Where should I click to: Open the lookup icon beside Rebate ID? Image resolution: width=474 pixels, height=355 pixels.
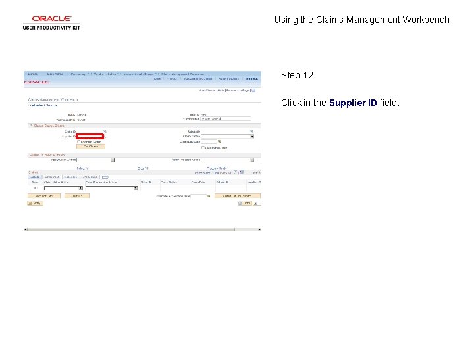[x=251, y=131]
